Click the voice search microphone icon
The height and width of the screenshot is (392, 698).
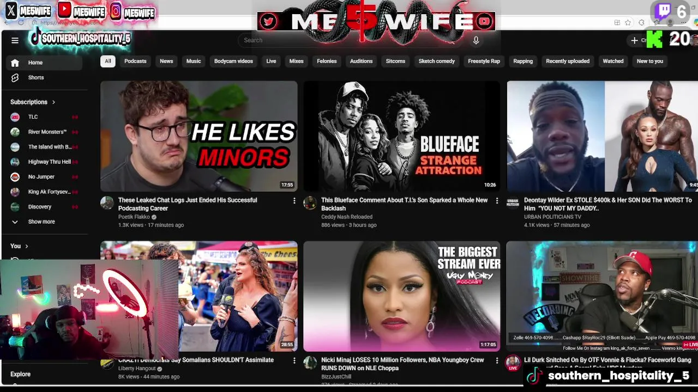(x=476, y=40)
